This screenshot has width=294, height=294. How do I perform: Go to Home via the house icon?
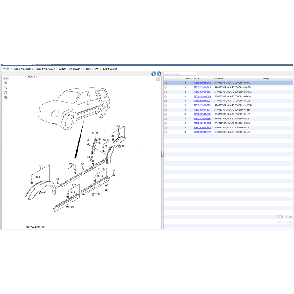point(8,69)
